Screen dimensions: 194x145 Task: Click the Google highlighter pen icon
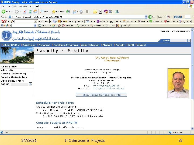[x=129, y=26]
